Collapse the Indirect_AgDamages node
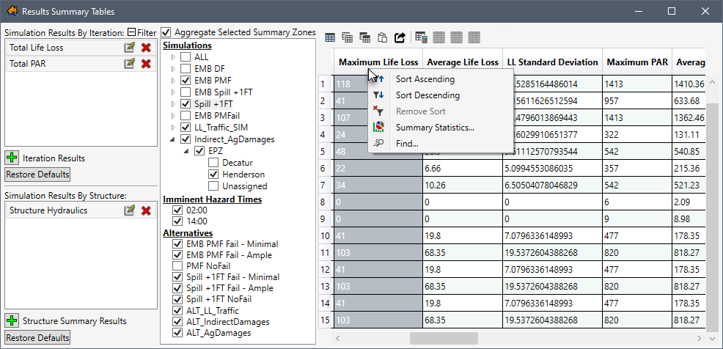This screenshot has width=723, height=349. click(173, 139)
